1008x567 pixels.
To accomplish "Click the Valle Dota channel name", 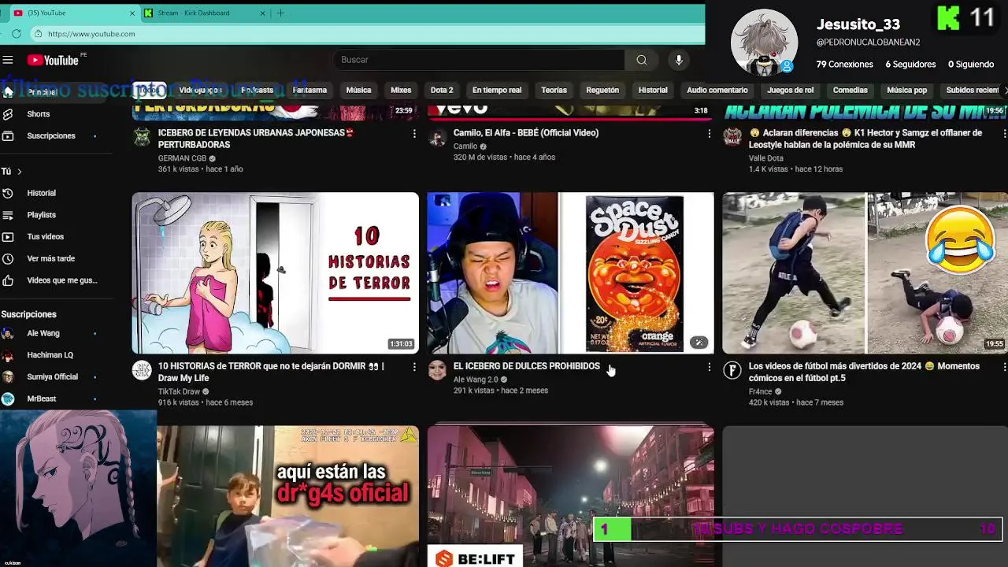I will coord(766,158).
